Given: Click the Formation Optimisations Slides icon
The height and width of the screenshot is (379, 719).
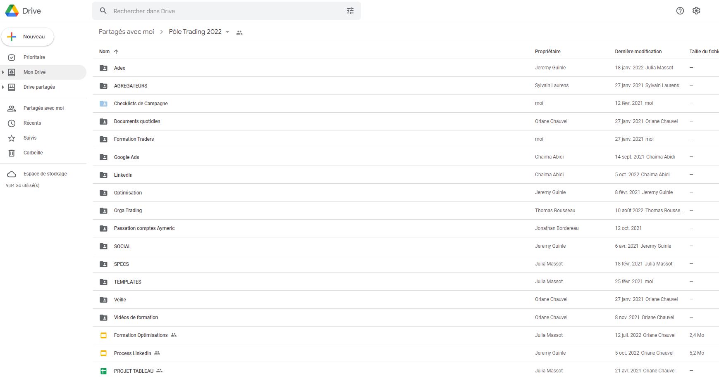Looking at the screenshot, I should point(103,335).
